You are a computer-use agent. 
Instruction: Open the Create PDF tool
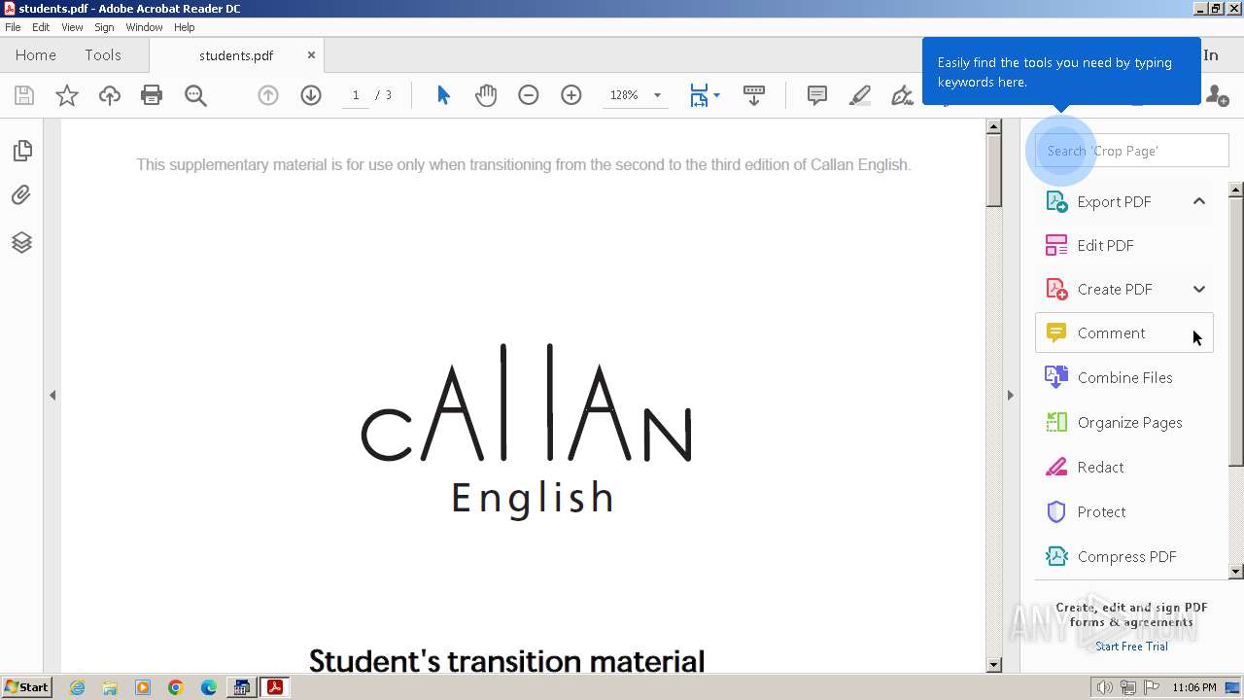click(1115, 289)
